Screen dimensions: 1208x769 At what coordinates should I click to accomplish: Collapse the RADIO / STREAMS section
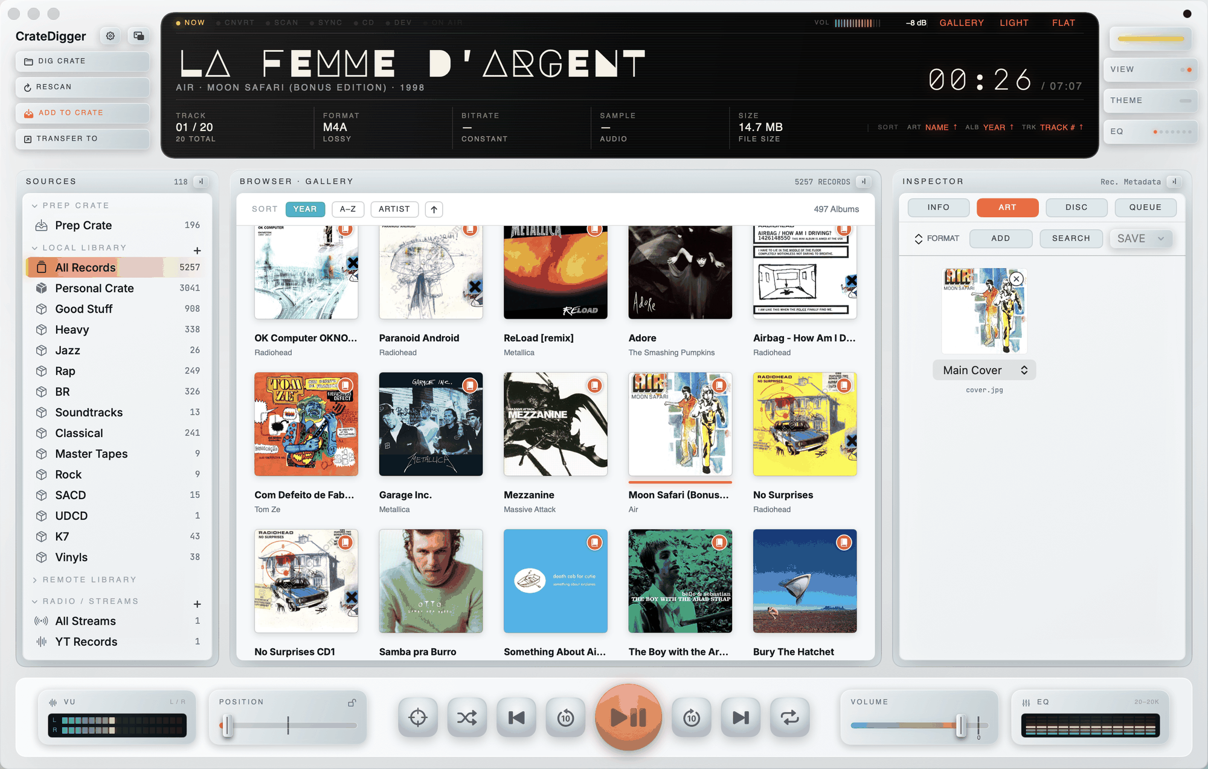click(x=34, y=602)
